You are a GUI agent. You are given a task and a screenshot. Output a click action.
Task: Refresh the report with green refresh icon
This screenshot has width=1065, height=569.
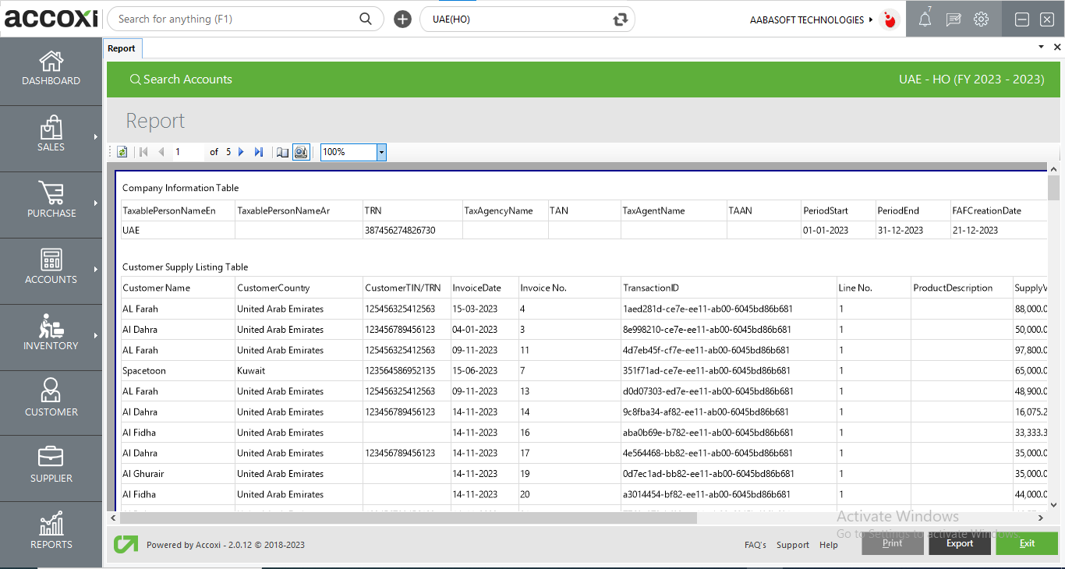[122, 152]
